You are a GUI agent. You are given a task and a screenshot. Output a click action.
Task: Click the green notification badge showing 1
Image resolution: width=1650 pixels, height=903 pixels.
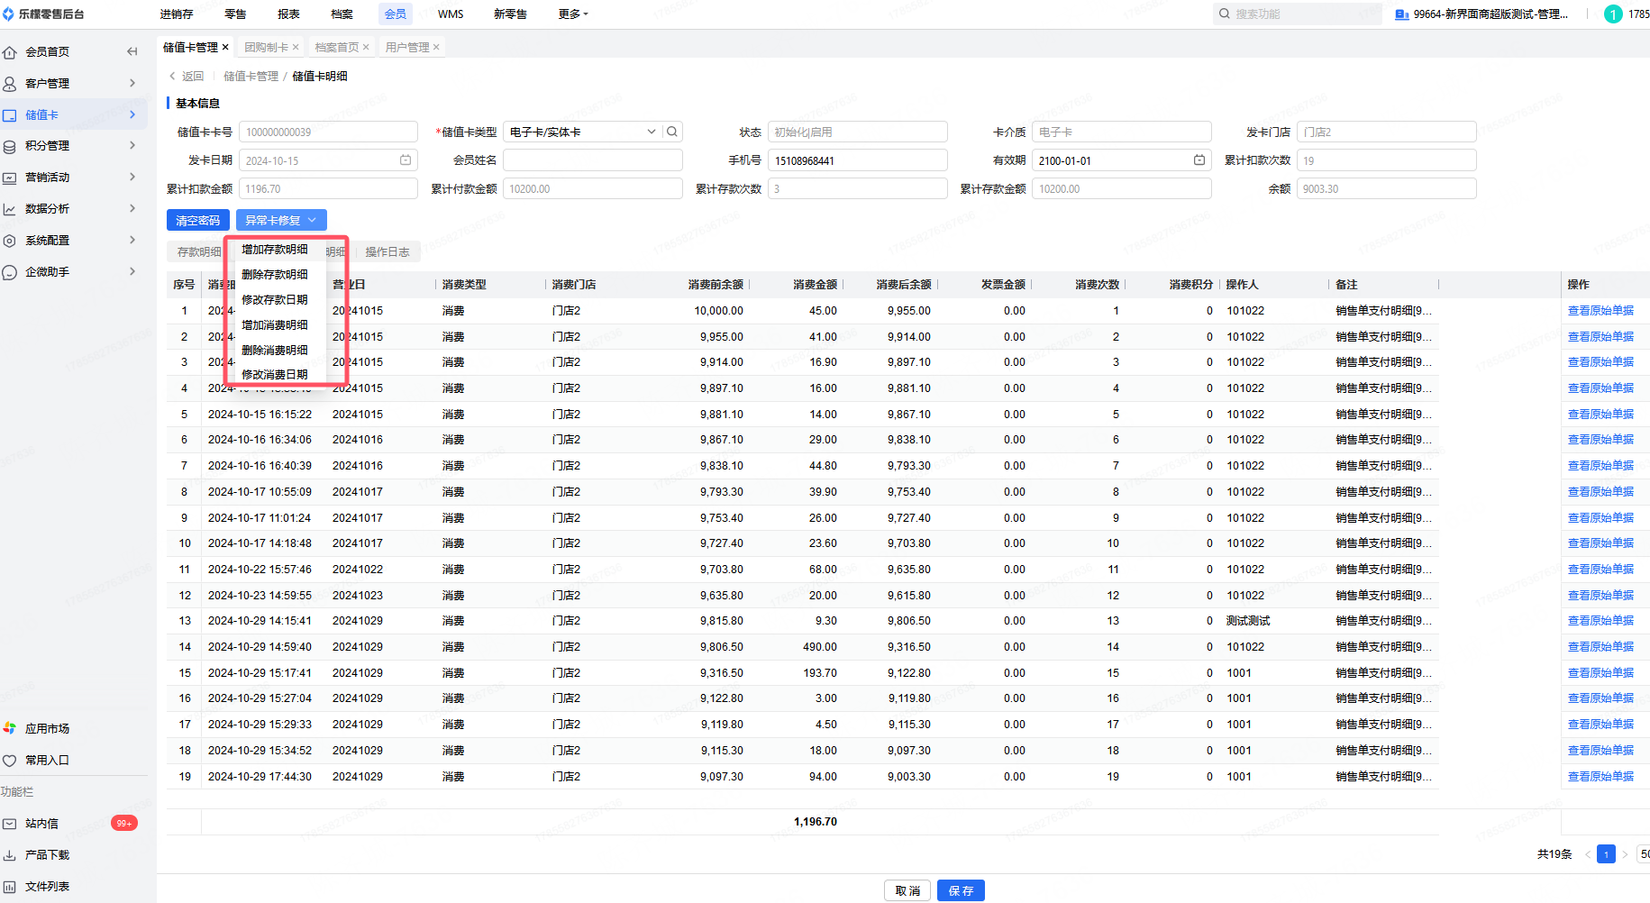pyautogui.click(x=1614, y=14)
